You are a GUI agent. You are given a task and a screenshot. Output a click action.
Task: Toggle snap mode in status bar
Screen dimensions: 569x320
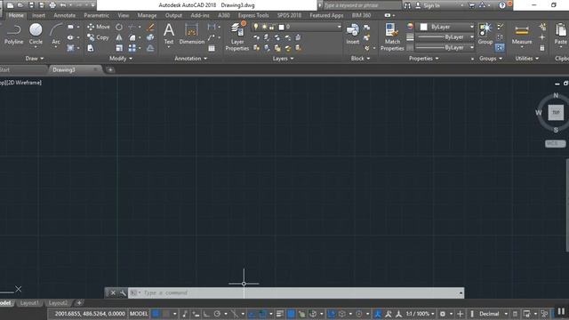point(166,314)
